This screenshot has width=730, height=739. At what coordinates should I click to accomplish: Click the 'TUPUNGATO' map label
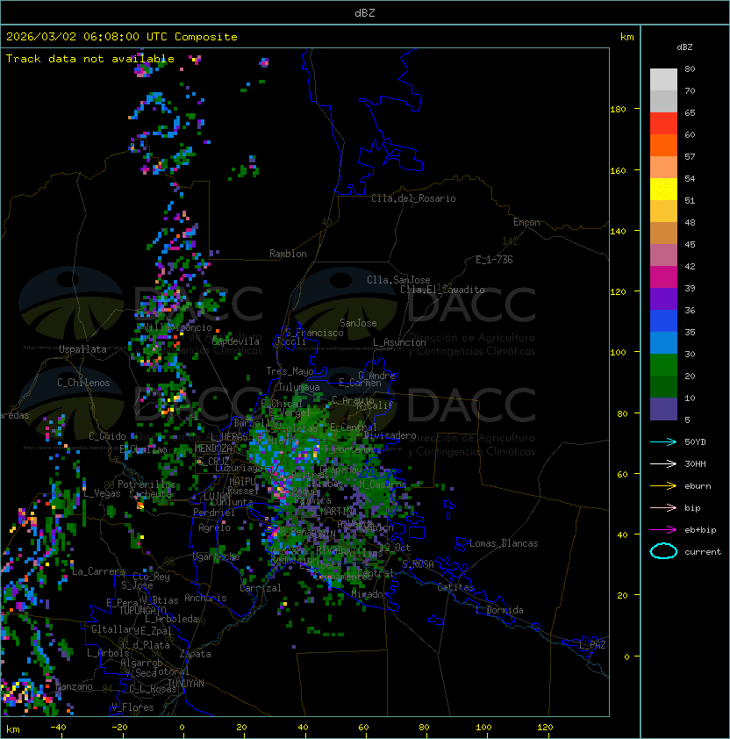[x=142, y=610]
